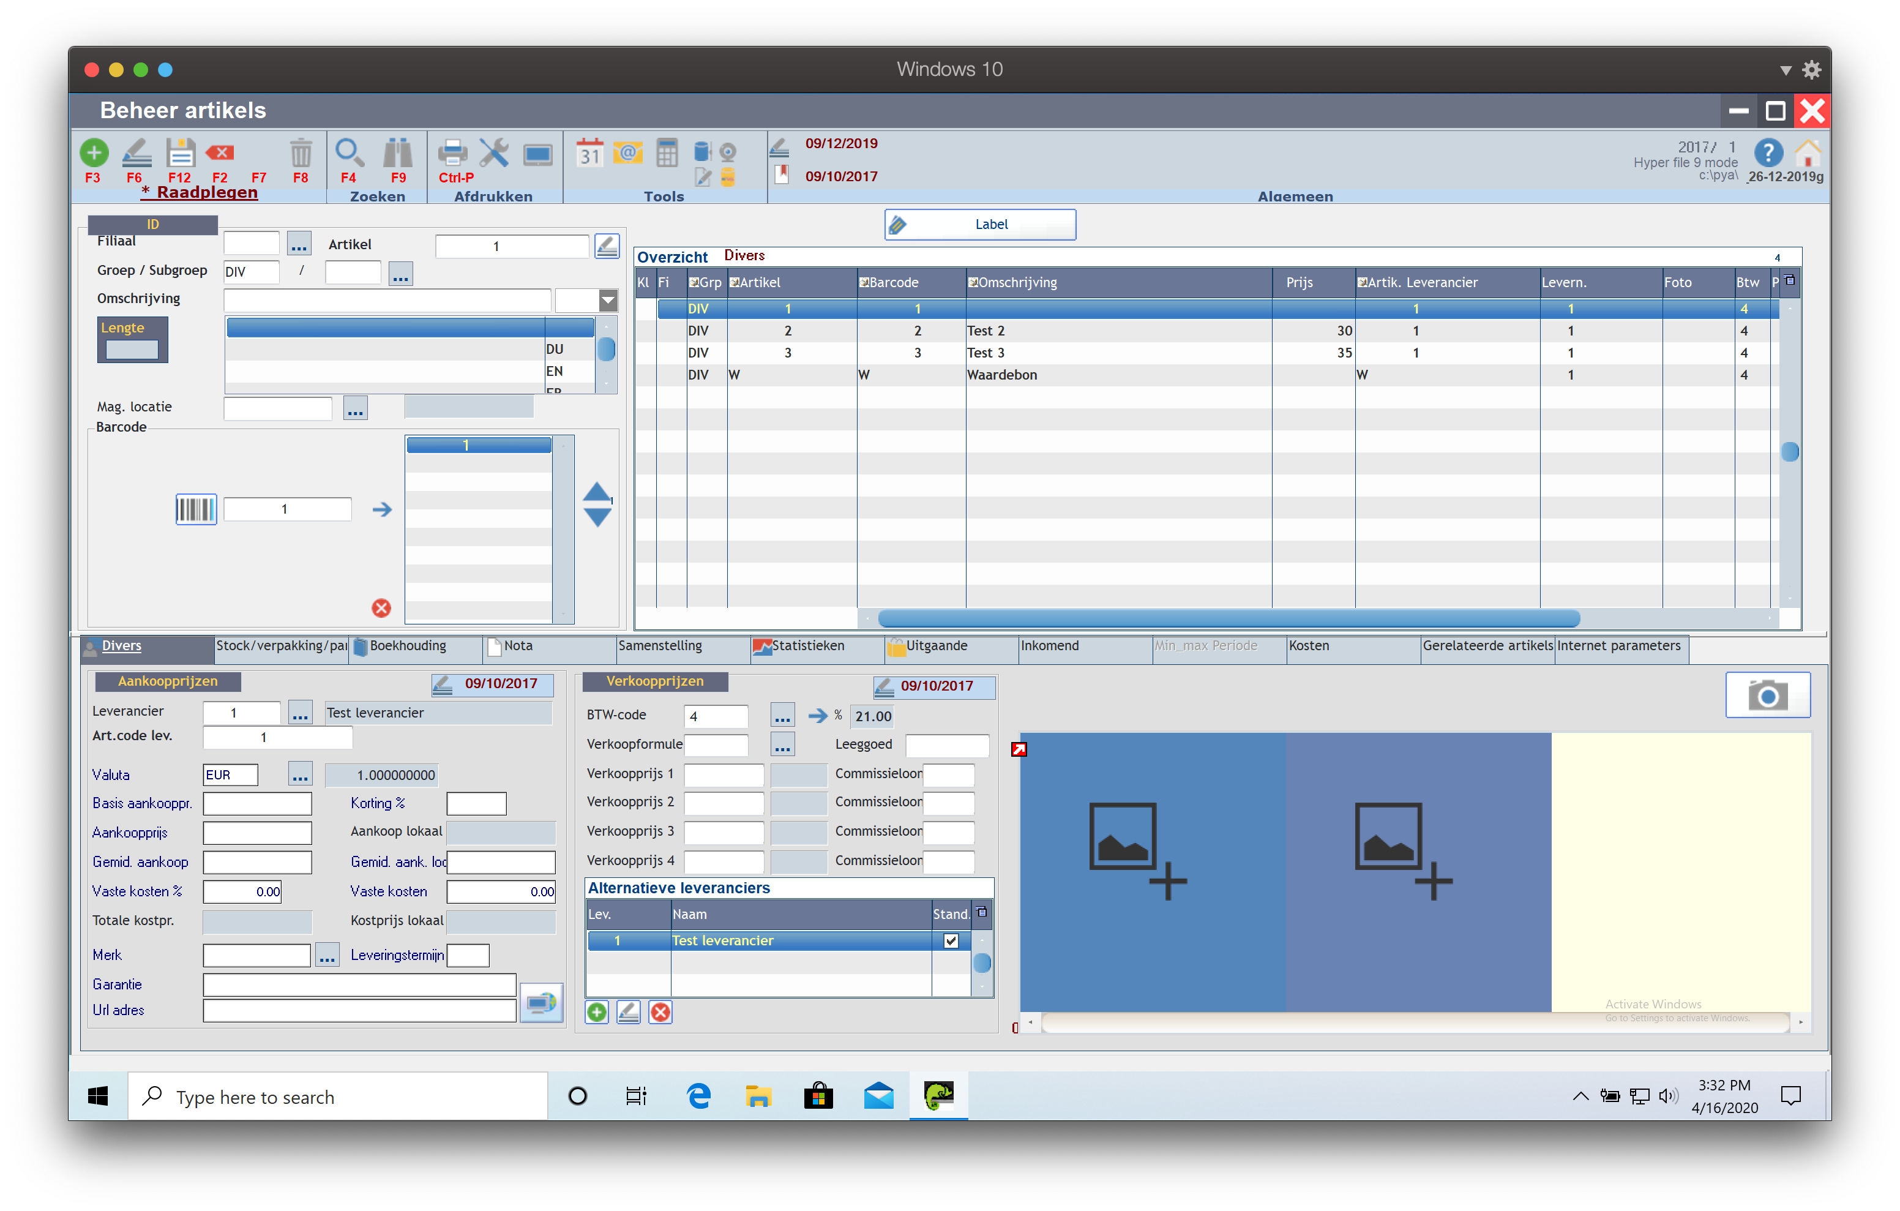Click the Label button

tap(980, 224)
